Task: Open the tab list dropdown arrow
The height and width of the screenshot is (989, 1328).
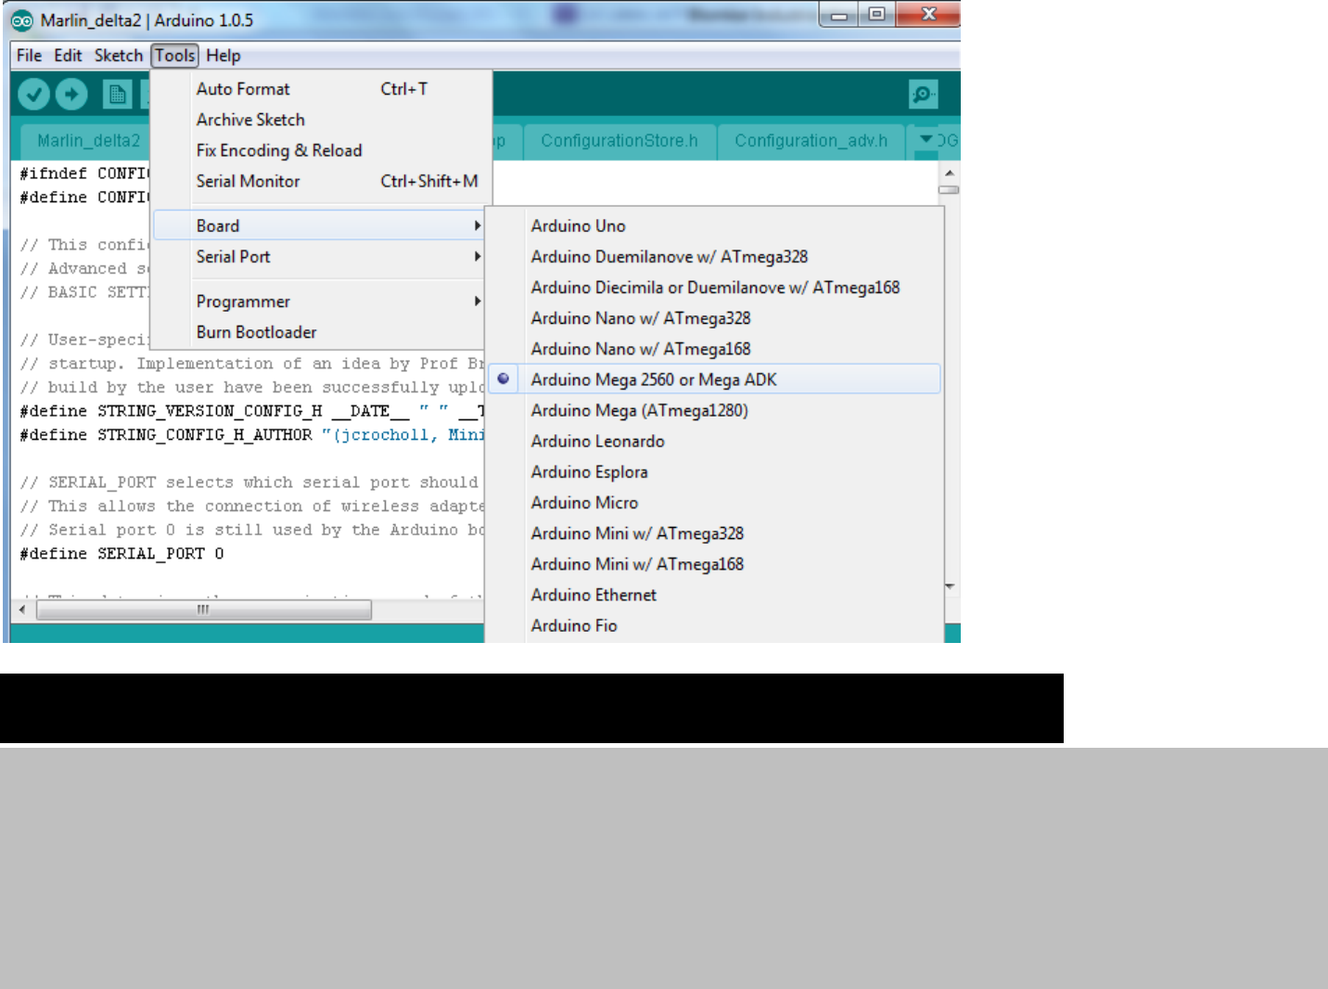Action: pyautogui.click(x=926, y=139)
